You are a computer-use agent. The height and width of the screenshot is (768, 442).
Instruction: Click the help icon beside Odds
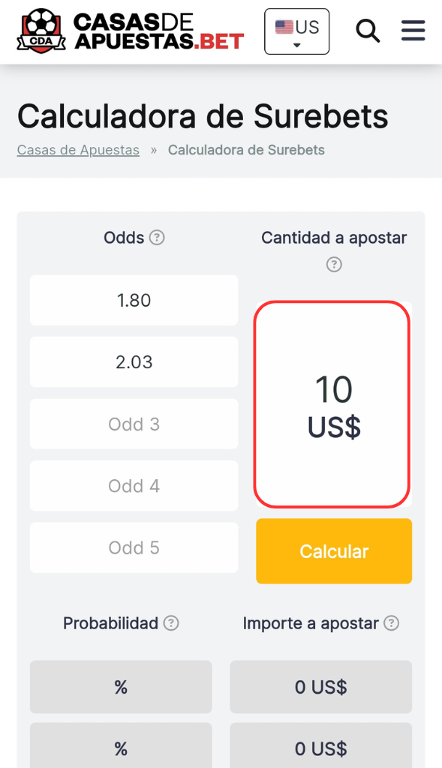[157, 238]
